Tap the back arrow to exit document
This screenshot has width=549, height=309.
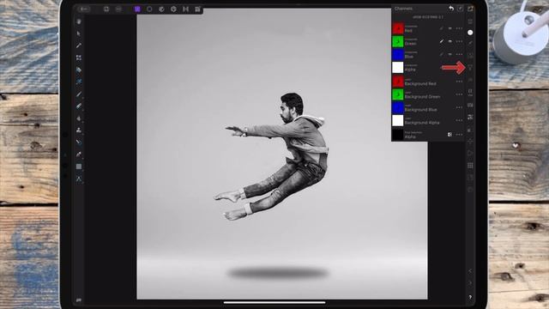coord(84,9)
